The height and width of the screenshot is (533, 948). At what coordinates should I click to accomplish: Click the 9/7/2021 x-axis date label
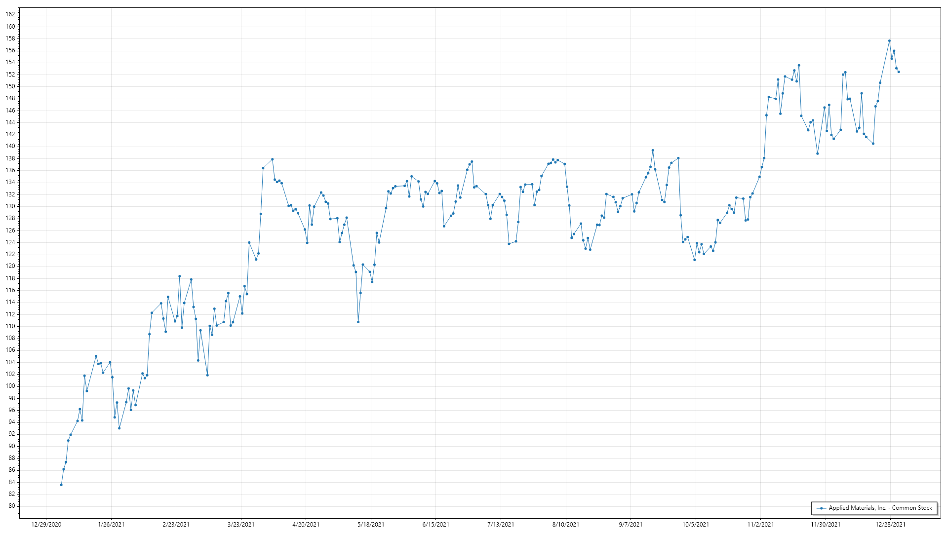coord(631,524)
